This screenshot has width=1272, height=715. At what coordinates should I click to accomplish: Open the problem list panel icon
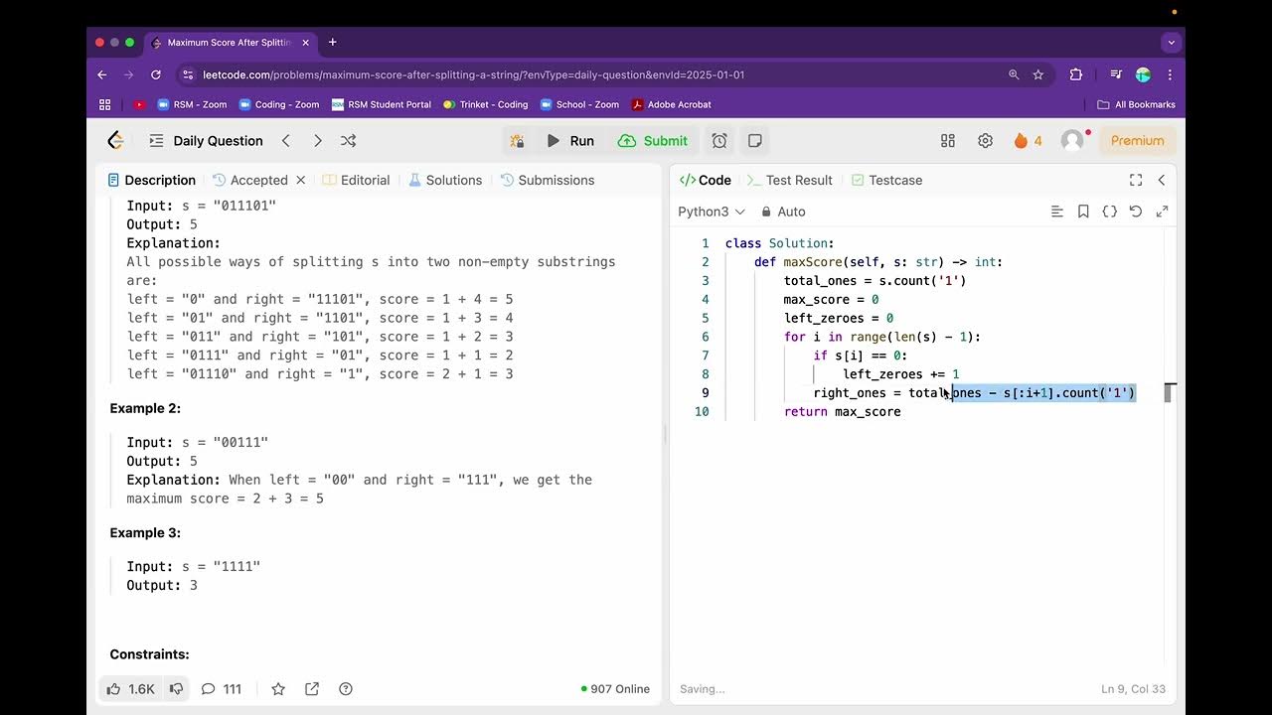[x=156, y=141]
